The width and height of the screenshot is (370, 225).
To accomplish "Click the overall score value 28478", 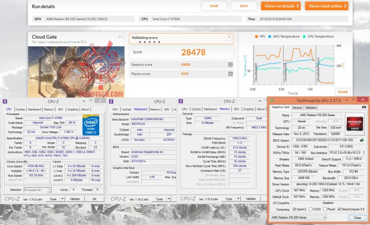I will [193, 52].
